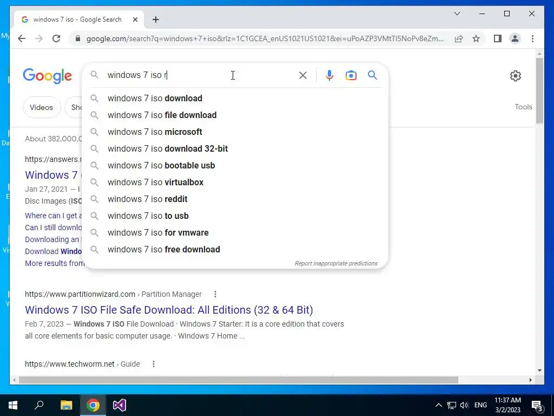Select suggestion 'windows 7 iso download'

coord(235,99)
